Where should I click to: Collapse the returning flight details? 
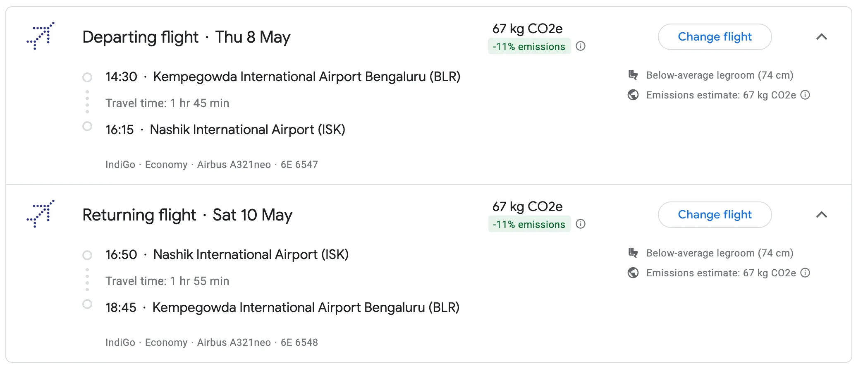(822, 215)
